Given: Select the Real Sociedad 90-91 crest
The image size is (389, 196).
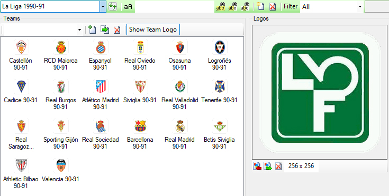Looking at the screenshot, I should (x=101, y=126).
